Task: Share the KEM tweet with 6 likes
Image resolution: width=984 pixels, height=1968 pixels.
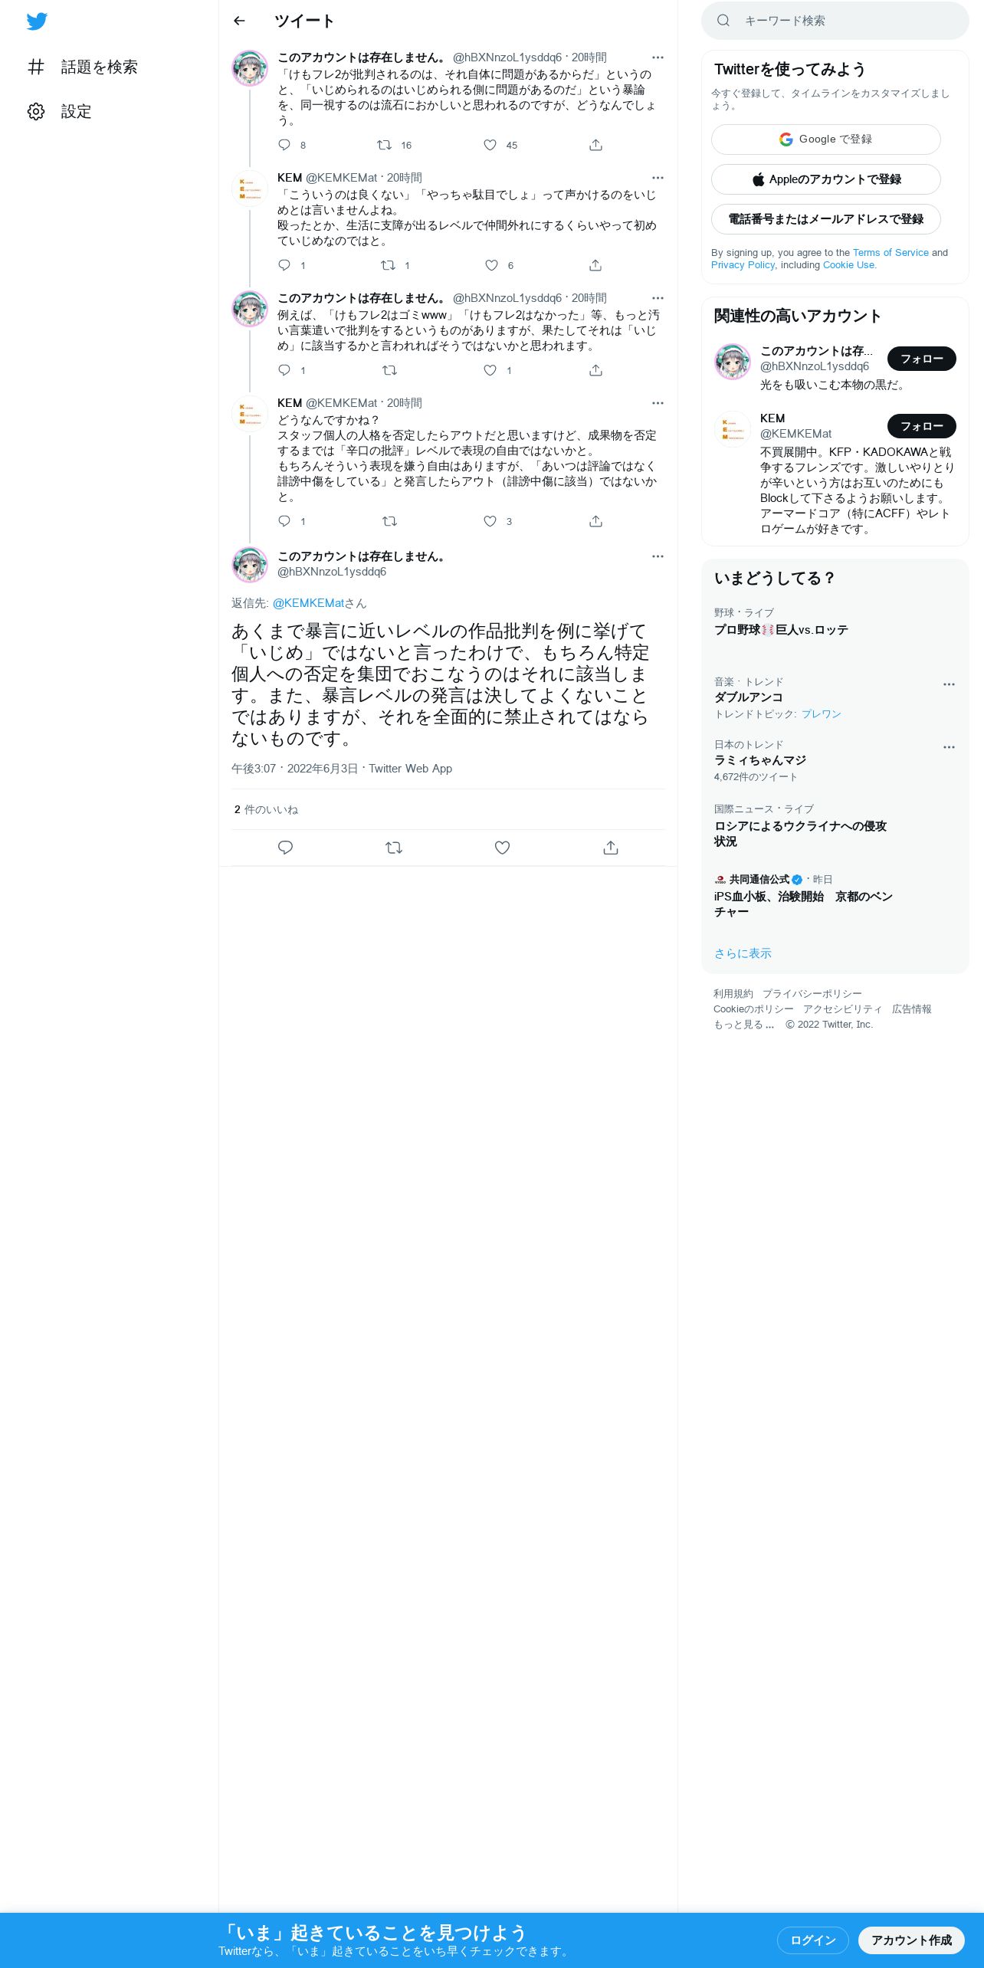Action: pos(595,265)
